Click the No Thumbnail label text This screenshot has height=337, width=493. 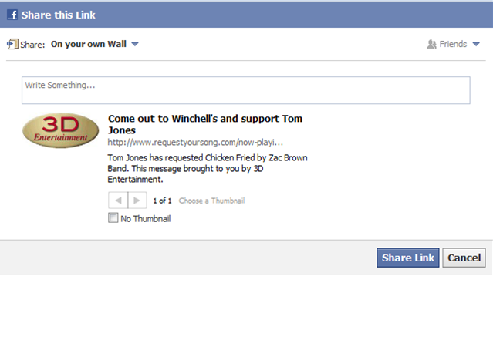pos(145,218)
